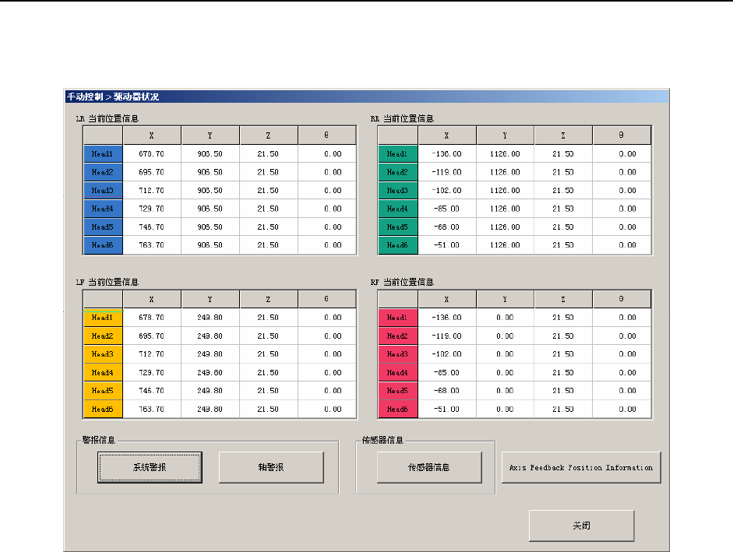Click LR Head4 X value 729.70
The width and height of the screenshot is (733, 552).
point(152,209)
